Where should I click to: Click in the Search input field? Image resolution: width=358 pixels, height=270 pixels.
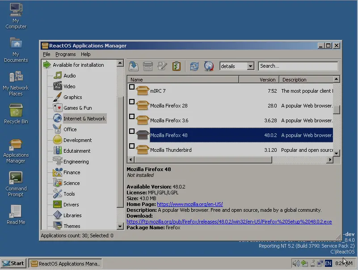pyautogui.click(x=298, y=66)
